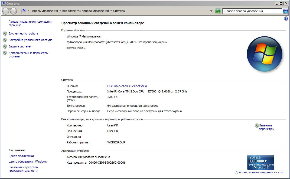Screen dimensions: 290x179
Task: Click the WORKGROUP value
Action: pyautogui.click(x=116, y=142)
